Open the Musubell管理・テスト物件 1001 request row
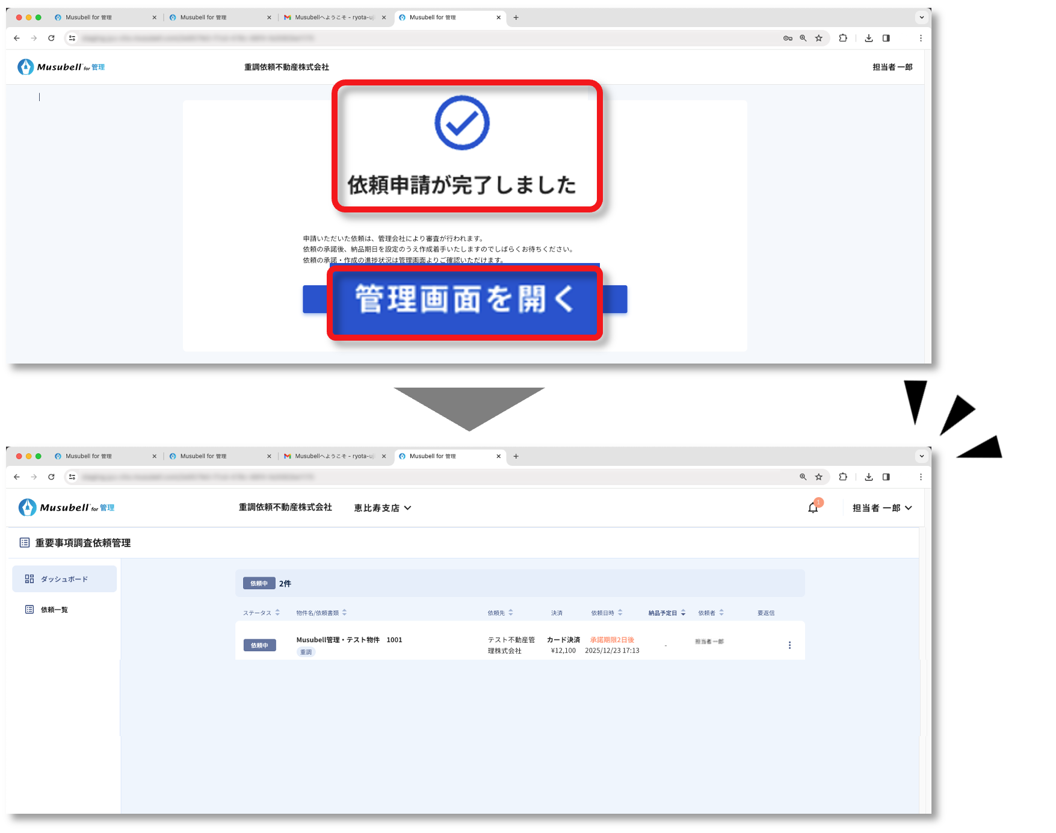 pyautogui.click(x=349, y=640)
